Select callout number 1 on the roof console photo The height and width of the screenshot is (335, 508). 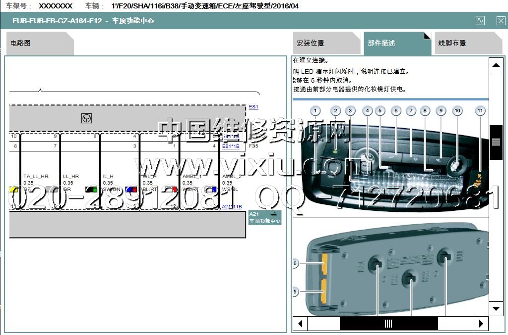[316, 111]
